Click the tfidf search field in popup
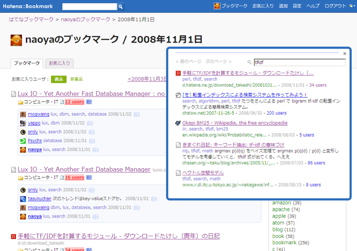The width and height of the screenshot is (357, 251). click(x=300, y=62)
